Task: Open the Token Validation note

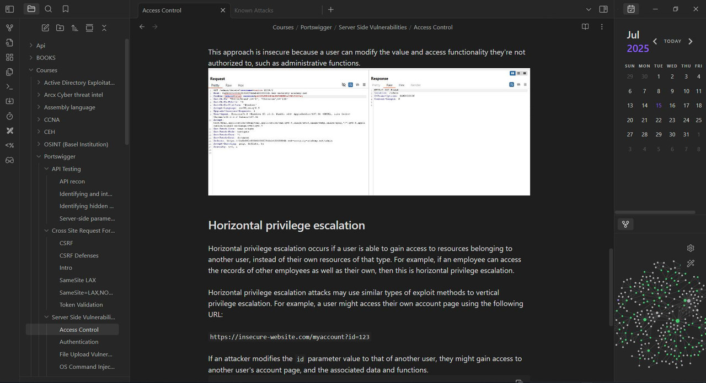Action: [81, 305]
